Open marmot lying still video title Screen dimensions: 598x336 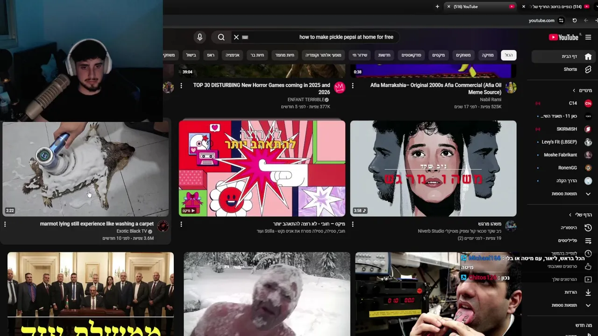point(97,224)
